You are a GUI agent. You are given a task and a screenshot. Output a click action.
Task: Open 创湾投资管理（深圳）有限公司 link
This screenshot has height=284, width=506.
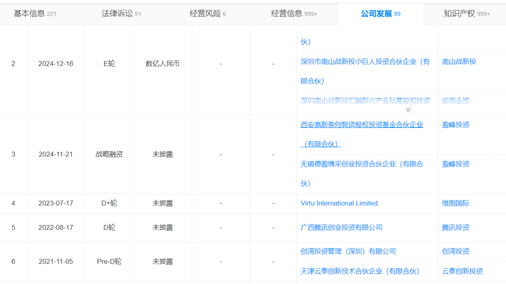[348, 251]
